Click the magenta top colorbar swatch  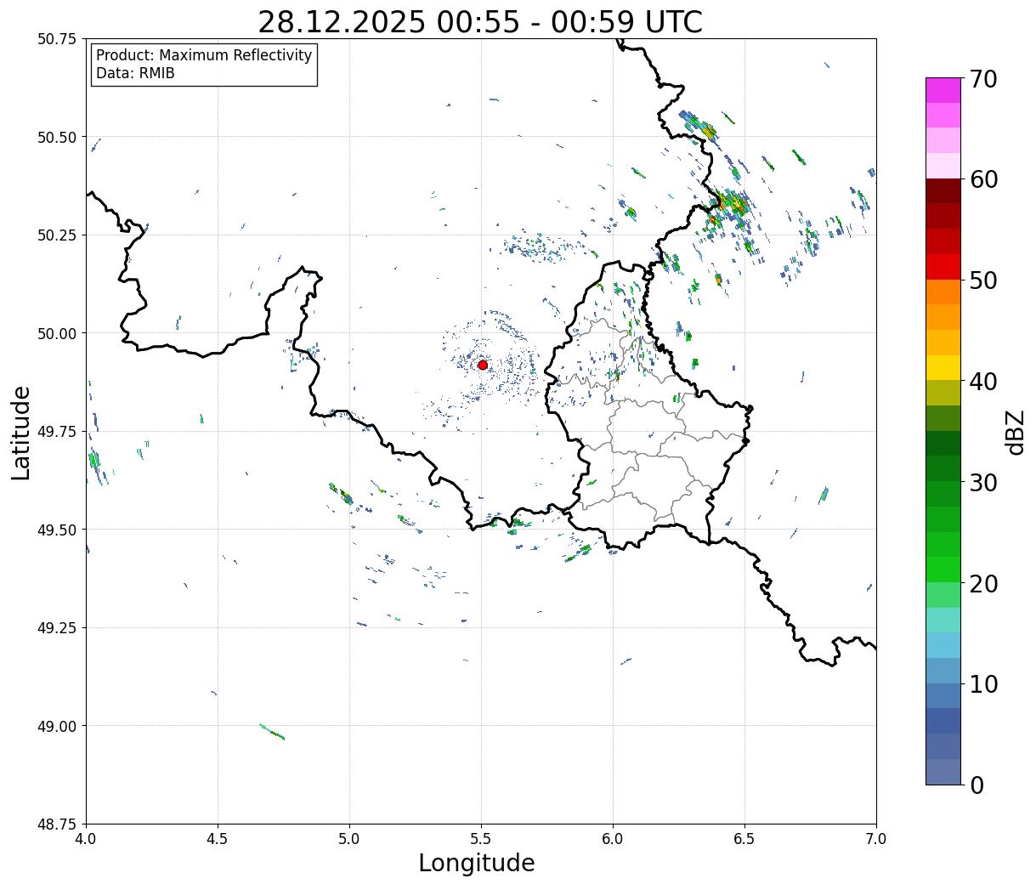[x=943, y=90]
